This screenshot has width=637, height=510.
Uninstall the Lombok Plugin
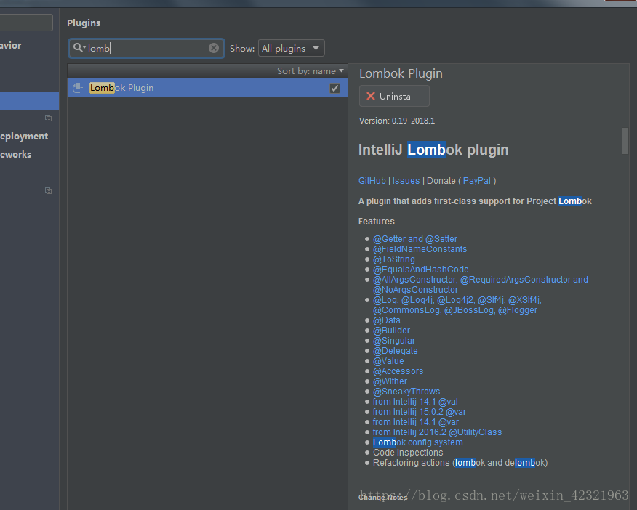(x=394, y=96)
